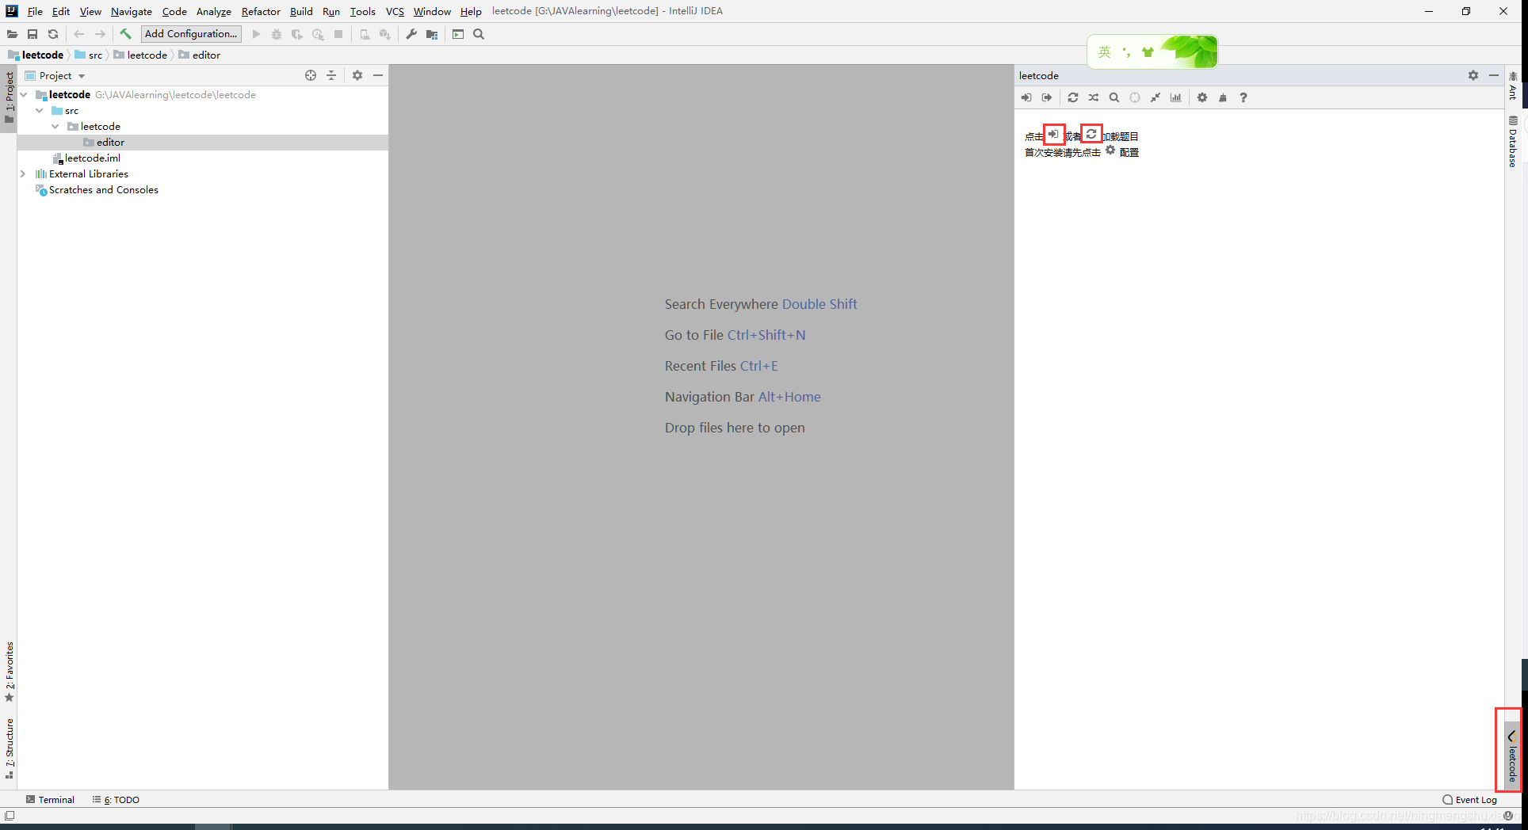Click the Add Configuration button
1528x830 pixels.
tap(191, 34)
